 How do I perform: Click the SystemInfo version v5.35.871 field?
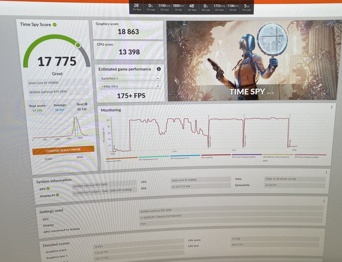click(x=295, y=185)
